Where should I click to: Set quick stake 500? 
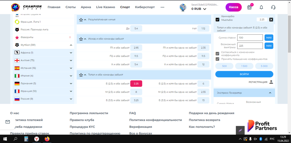(x=224, y=66)
